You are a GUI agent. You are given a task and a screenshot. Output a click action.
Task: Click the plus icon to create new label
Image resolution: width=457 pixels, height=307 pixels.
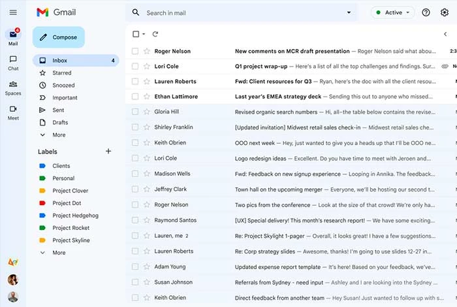(x=108, y=151)
